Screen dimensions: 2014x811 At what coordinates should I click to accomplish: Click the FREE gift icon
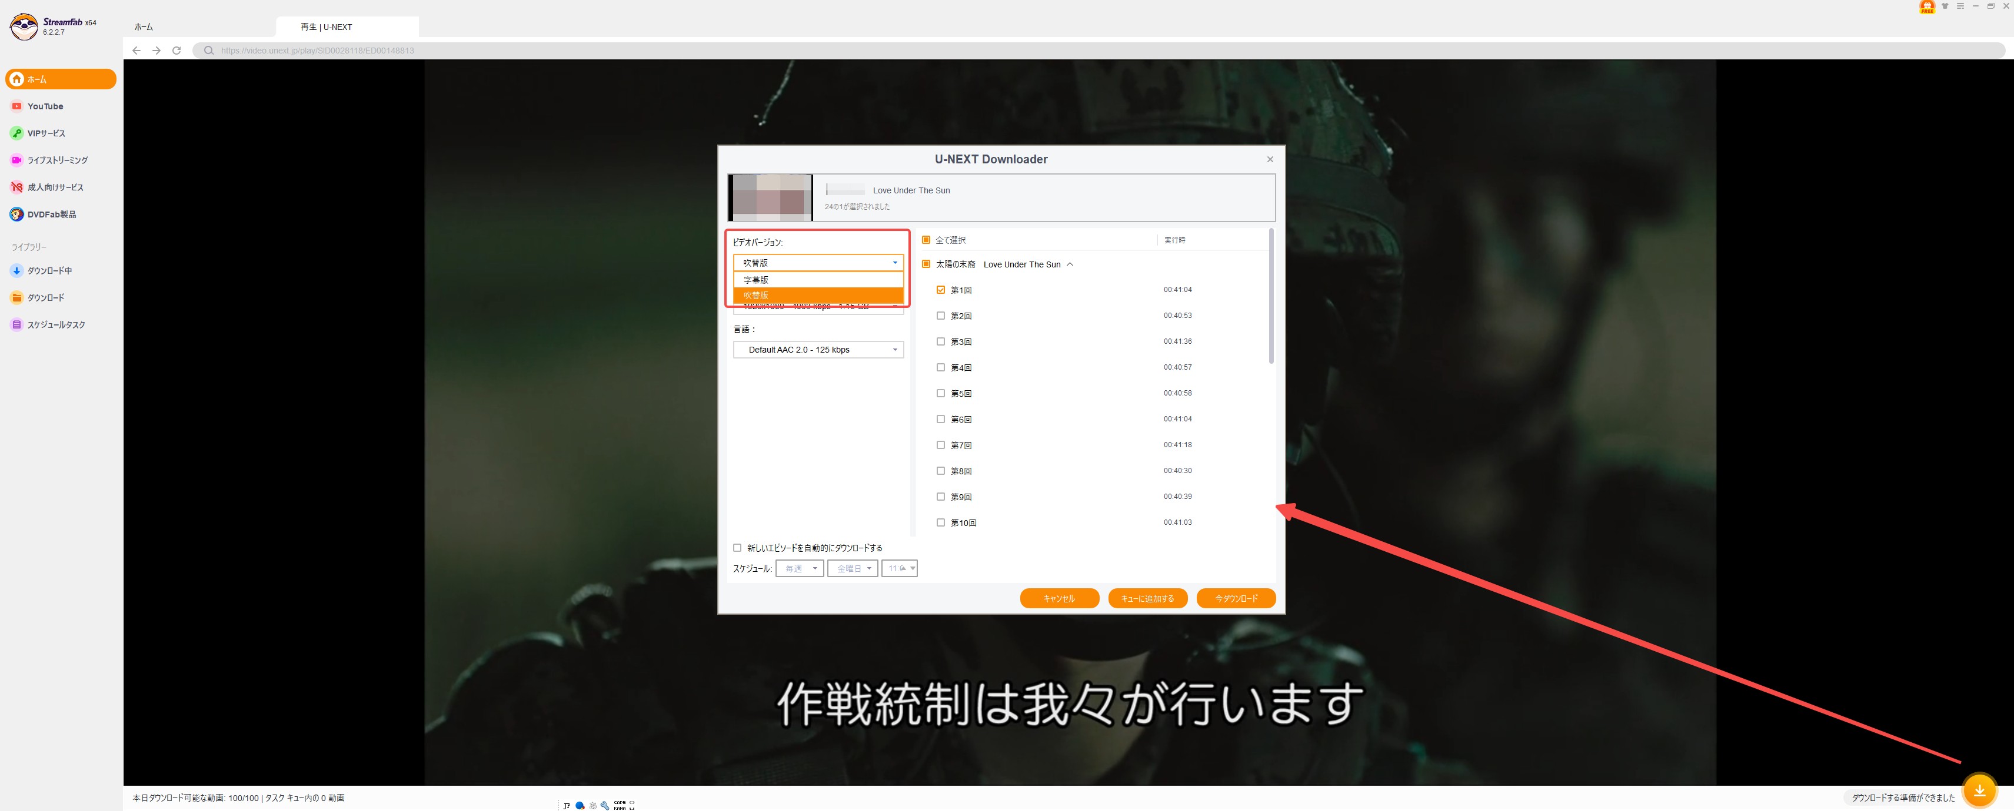(x=1928, y=7)
